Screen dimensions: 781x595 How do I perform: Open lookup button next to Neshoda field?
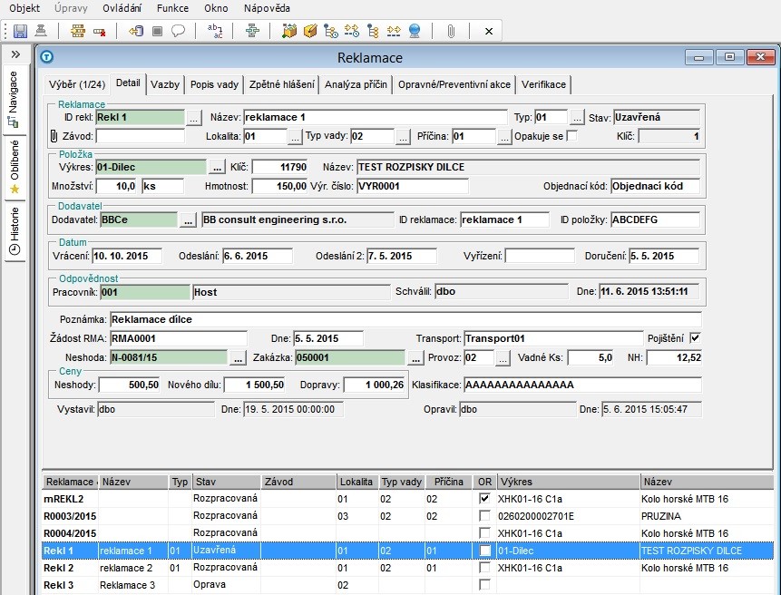[238, 358]
